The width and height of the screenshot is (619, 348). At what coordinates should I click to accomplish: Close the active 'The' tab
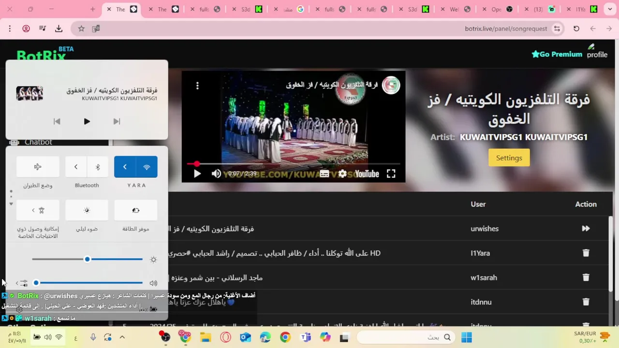[109, 9]
